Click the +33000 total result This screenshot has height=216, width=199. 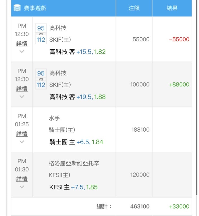(179, 206)
